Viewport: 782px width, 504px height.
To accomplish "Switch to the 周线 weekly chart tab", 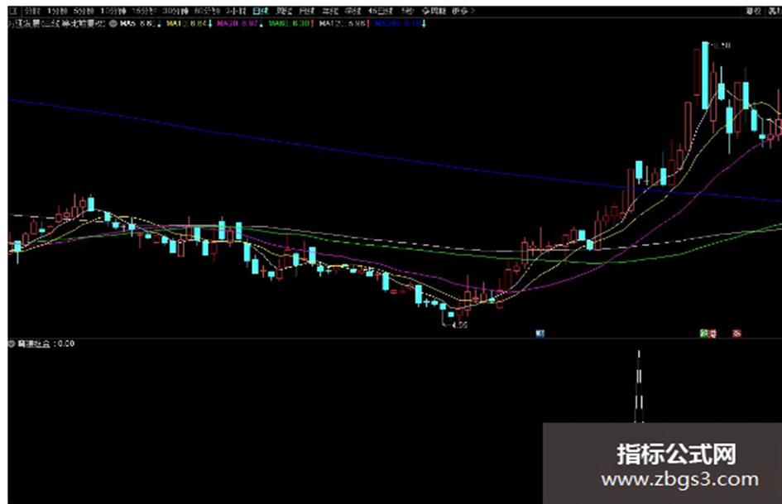I will (x=284, y=11).
